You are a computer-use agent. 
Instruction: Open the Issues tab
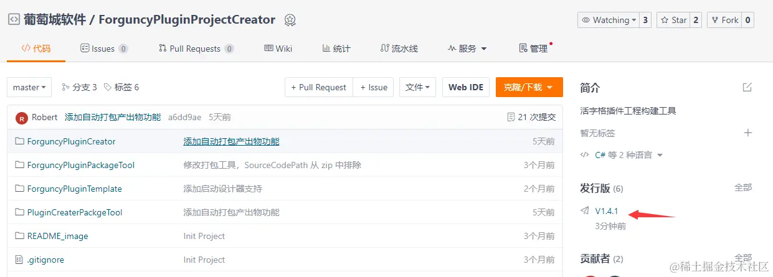[x=105, y=49]
